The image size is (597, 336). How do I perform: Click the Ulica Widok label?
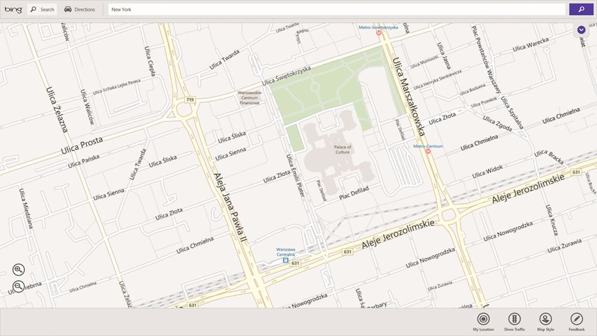(x=487, y=172)
